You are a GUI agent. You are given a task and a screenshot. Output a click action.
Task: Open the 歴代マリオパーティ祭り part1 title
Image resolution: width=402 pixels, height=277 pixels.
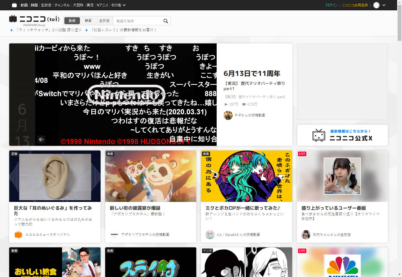pos(254,86)
